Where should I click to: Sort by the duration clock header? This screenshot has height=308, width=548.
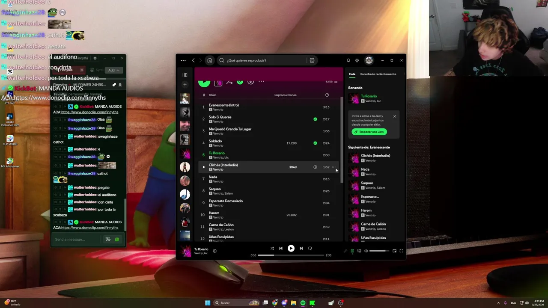tap(327, 95)
